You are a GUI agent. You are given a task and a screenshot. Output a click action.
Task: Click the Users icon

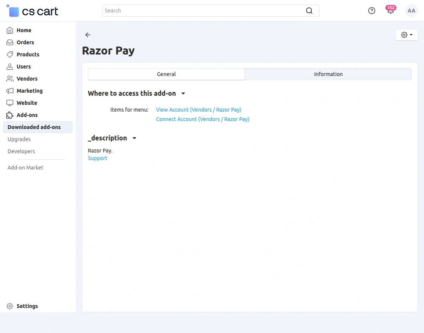coord(10,67)
